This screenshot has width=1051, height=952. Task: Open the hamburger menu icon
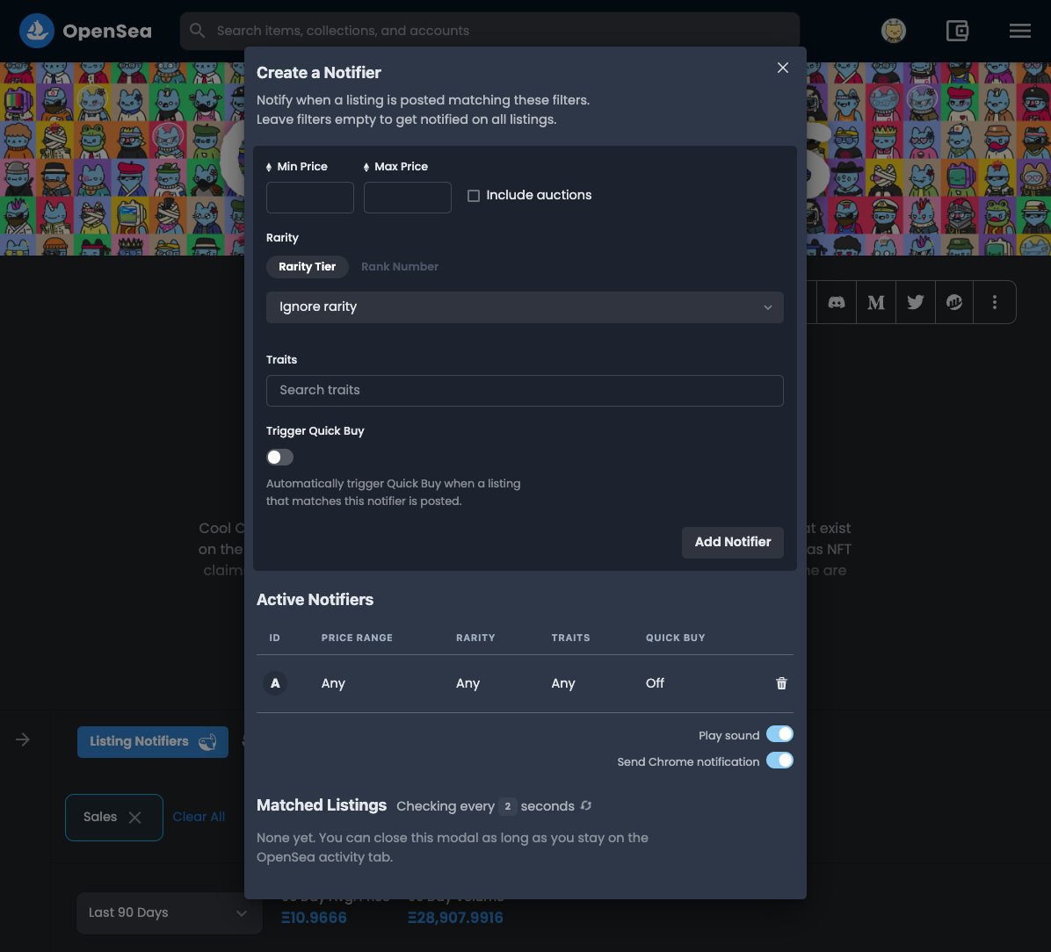coord(1019,30)
